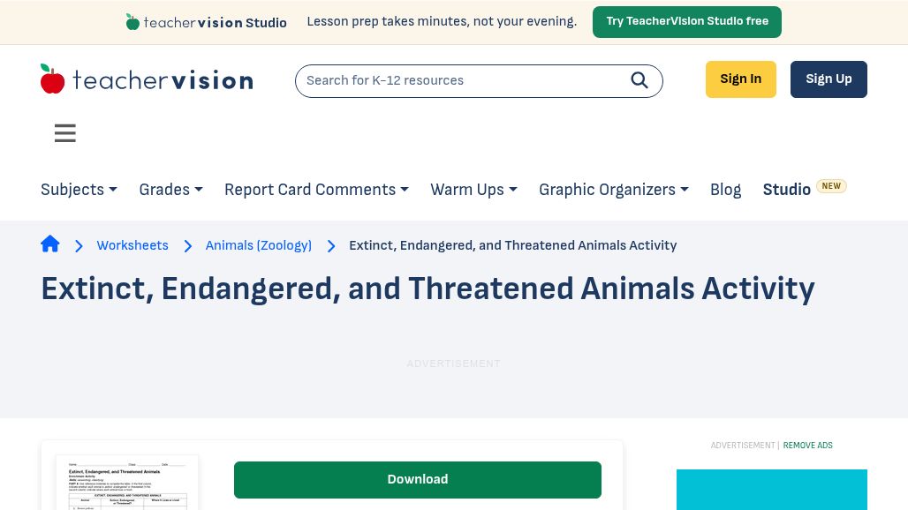The width and height of the screenshot is (908, 510).
Task: Click the teachervision wordmark text
Action: 163,80
